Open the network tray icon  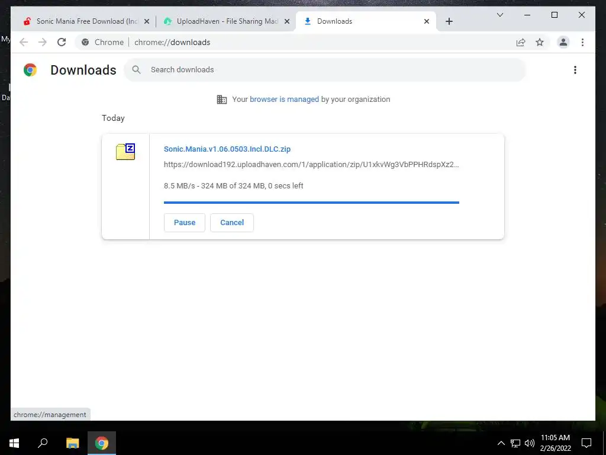click(x=515, y=443)
